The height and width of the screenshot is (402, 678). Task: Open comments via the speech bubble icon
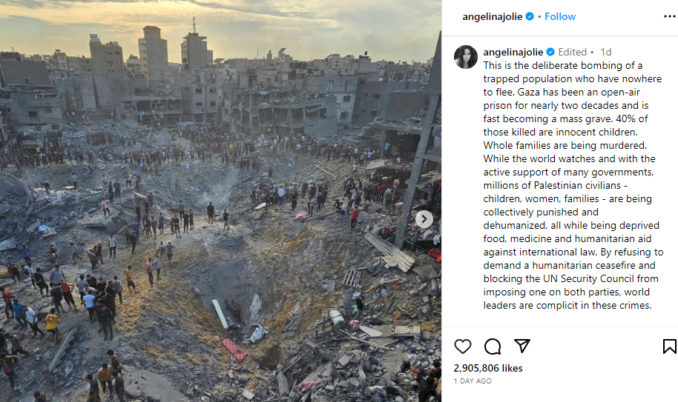(493, 346)
